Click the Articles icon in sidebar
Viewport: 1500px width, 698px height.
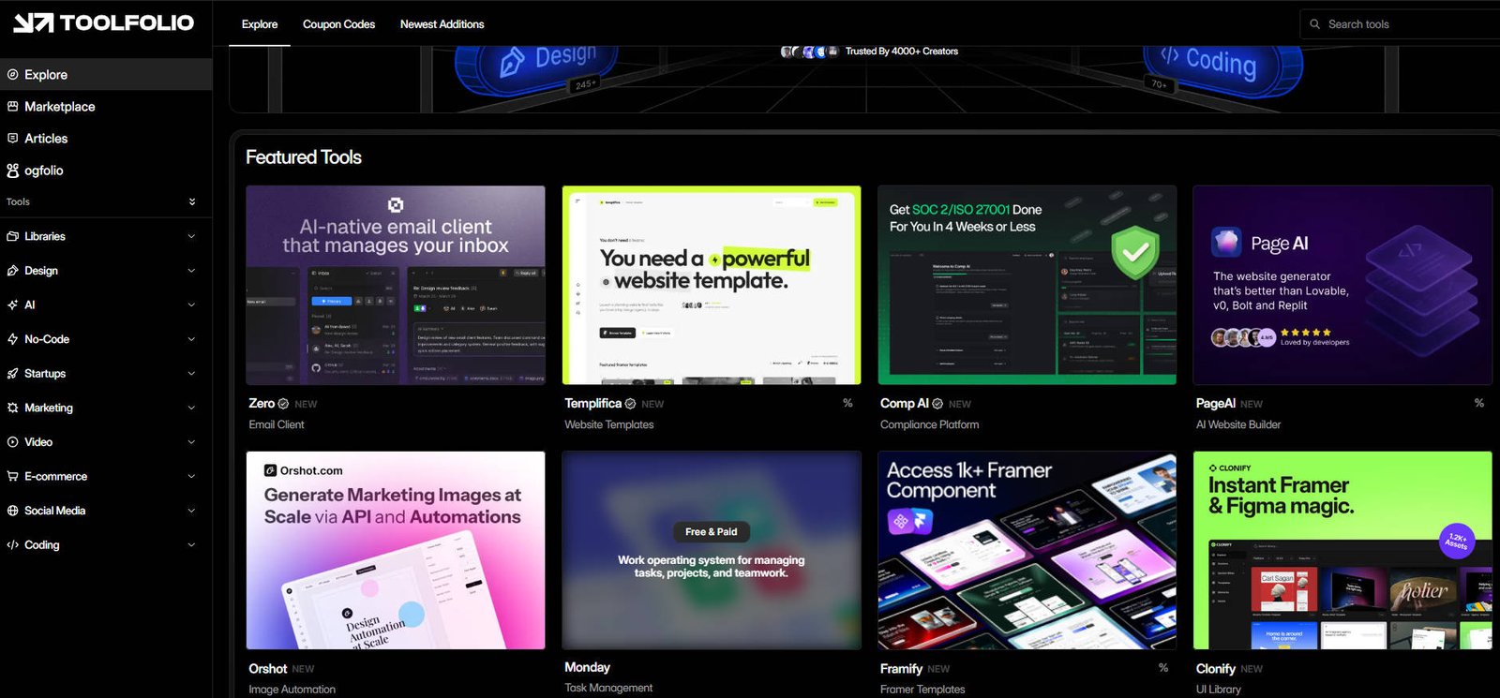12,138
